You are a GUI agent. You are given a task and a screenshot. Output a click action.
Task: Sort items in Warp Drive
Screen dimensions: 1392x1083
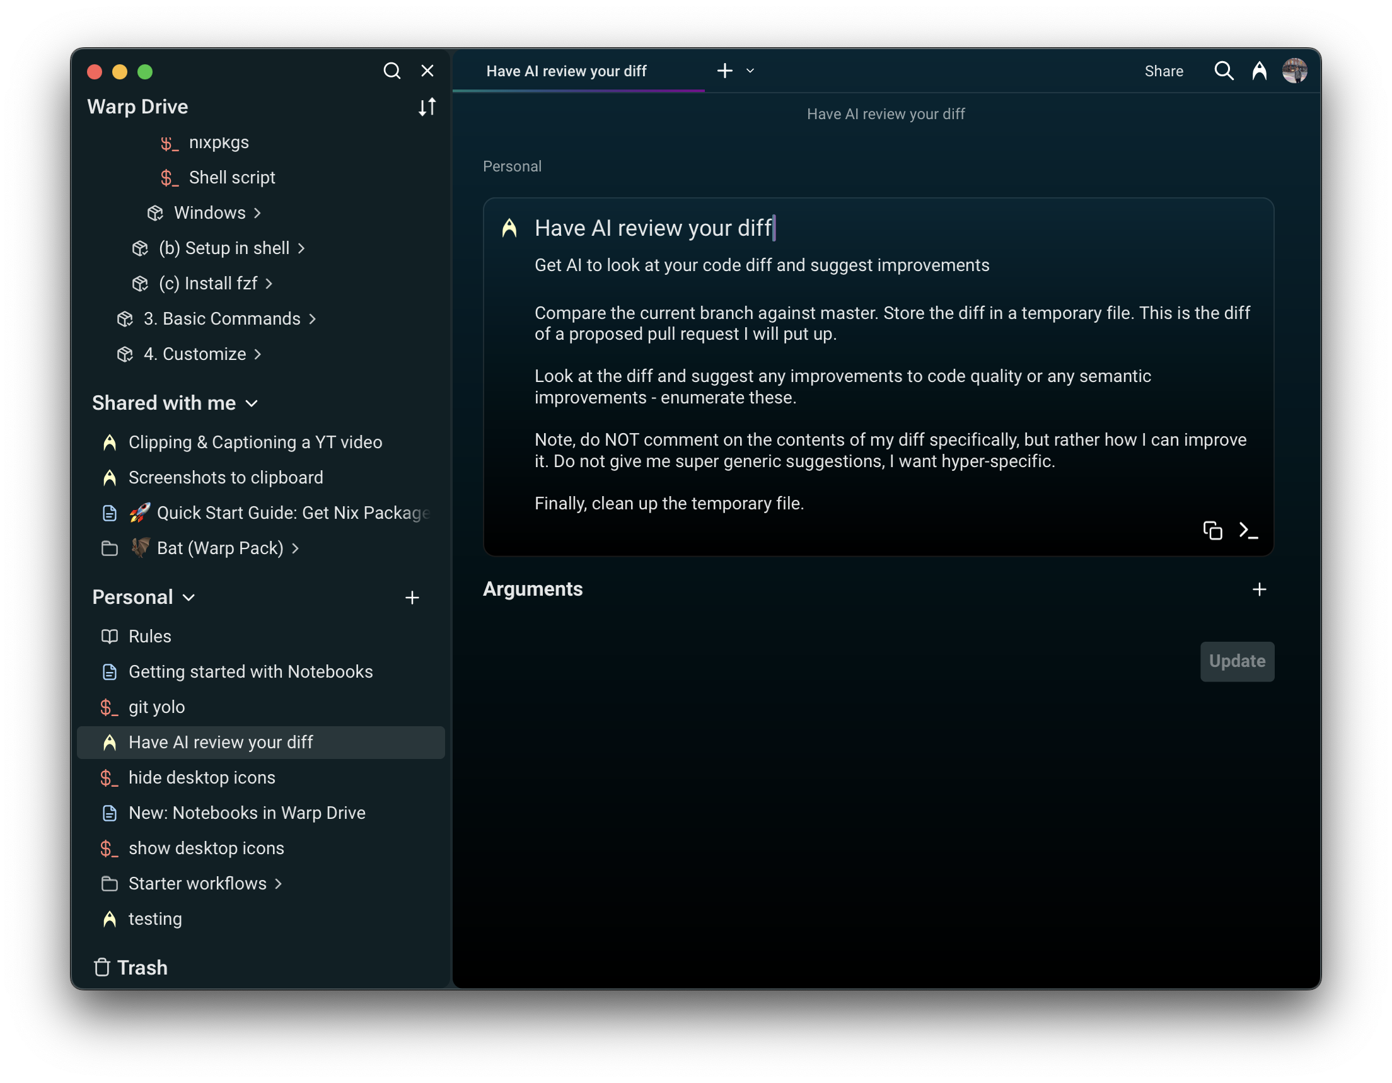[x=426, y=107]
